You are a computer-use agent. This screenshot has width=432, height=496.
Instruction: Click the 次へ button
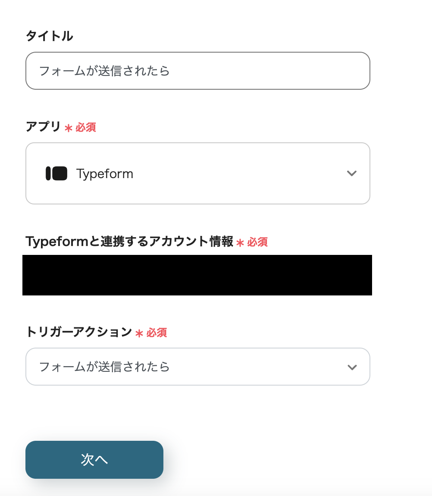coord(94,460)
